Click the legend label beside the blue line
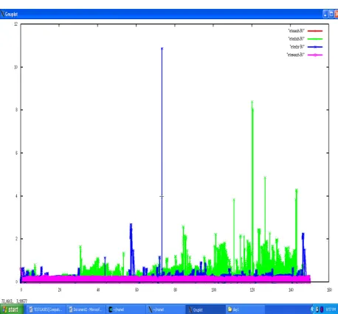 [297, 46]
